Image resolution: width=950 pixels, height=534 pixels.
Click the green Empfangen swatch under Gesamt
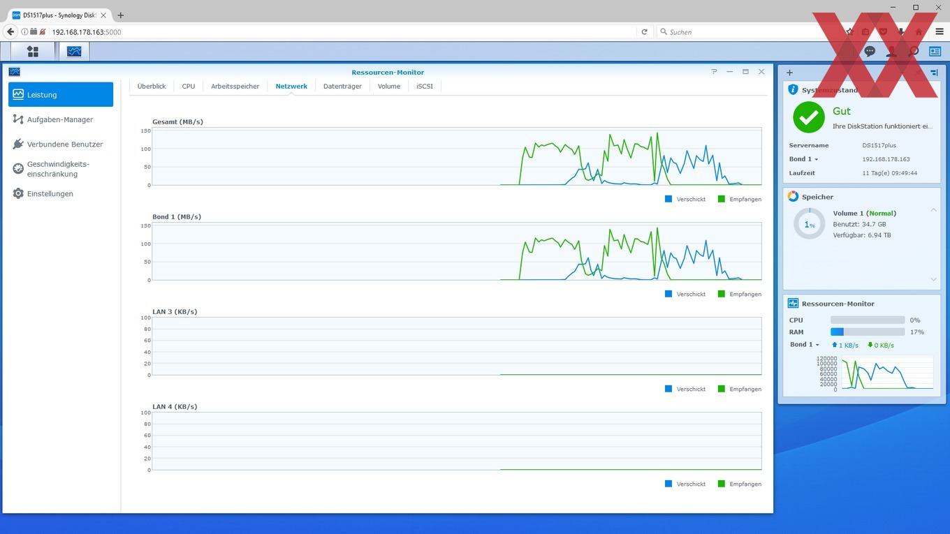(722, 199)
